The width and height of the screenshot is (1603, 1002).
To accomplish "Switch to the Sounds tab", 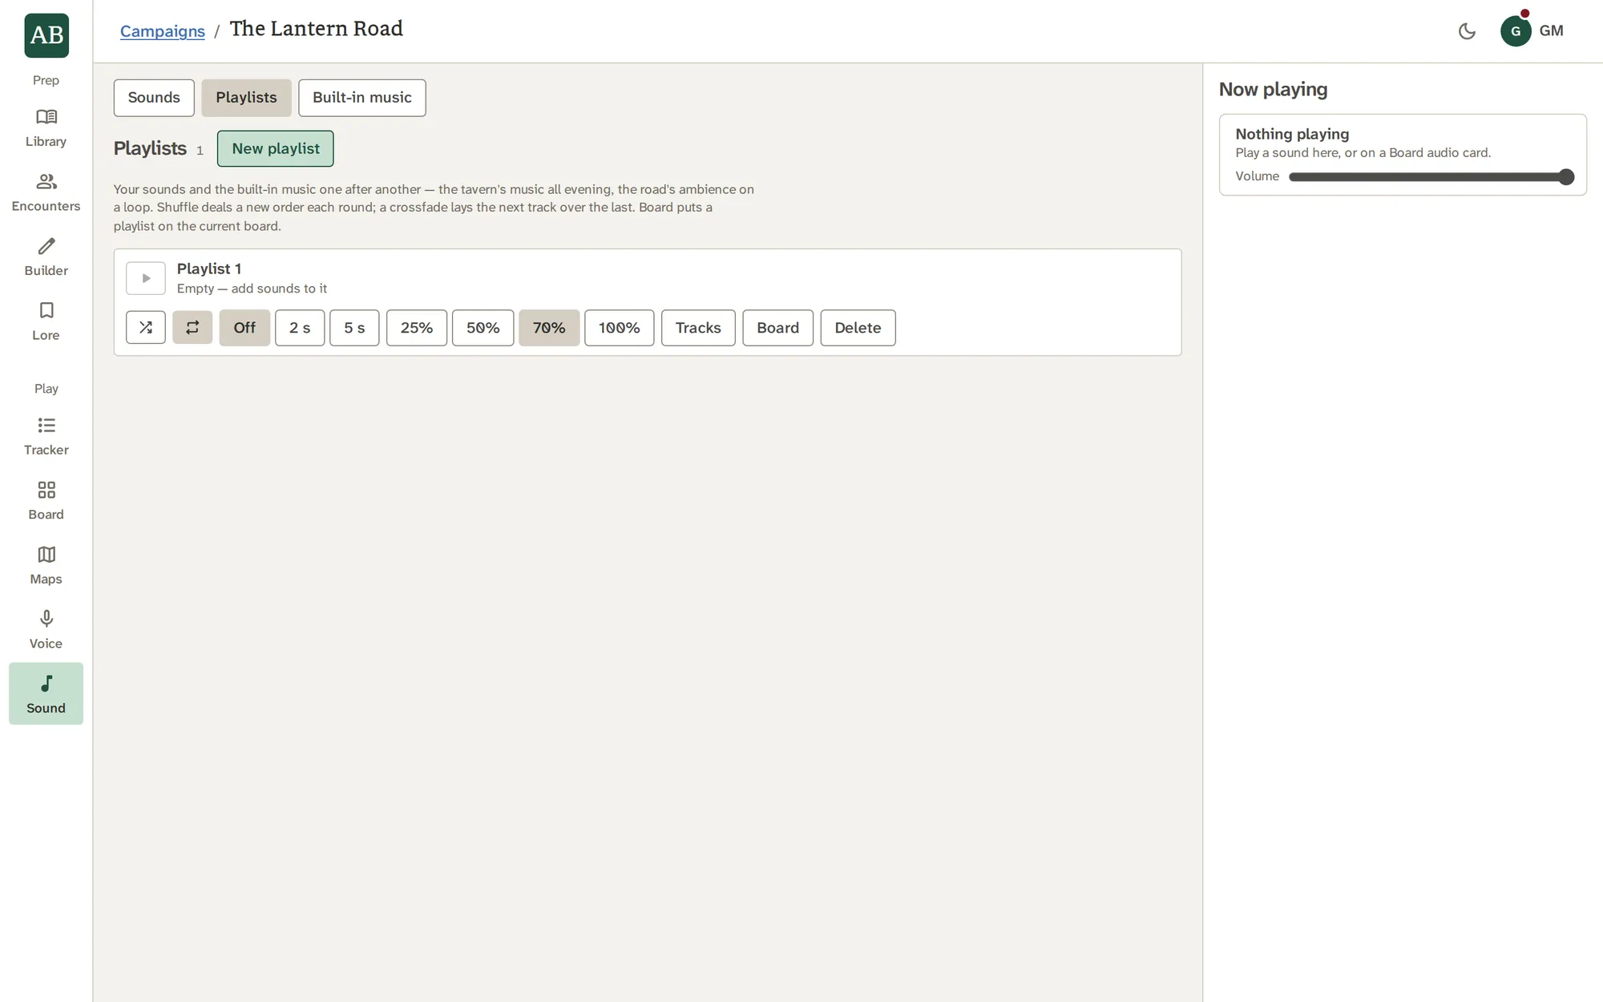I will coord(154,98).
